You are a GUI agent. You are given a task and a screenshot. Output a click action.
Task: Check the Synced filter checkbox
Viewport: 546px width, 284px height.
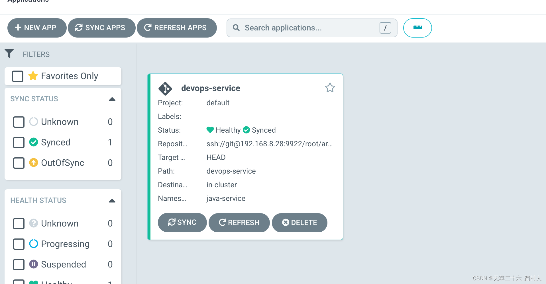[x=19, y=142]
